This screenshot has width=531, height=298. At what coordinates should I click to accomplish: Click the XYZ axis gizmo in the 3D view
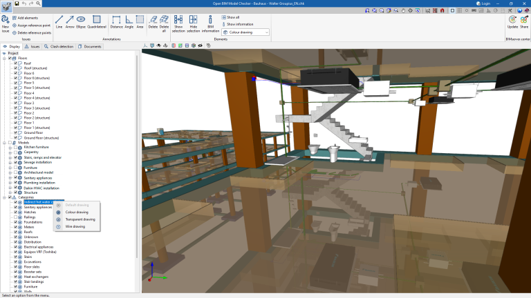click(x=156, y=272)
